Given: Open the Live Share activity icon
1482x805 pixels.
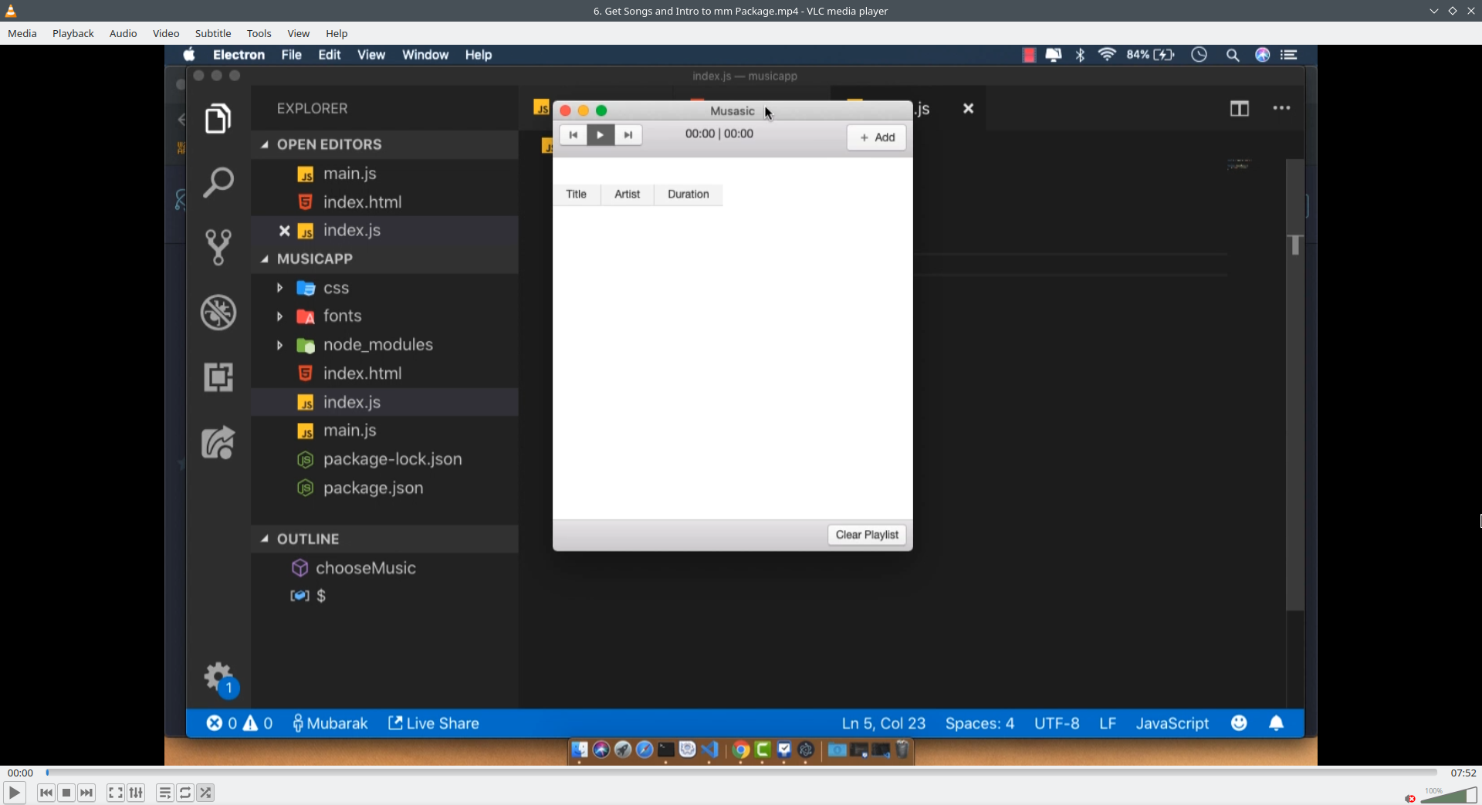Looking at the screenshot, I should pyautogui.click(x=218, y=442).
